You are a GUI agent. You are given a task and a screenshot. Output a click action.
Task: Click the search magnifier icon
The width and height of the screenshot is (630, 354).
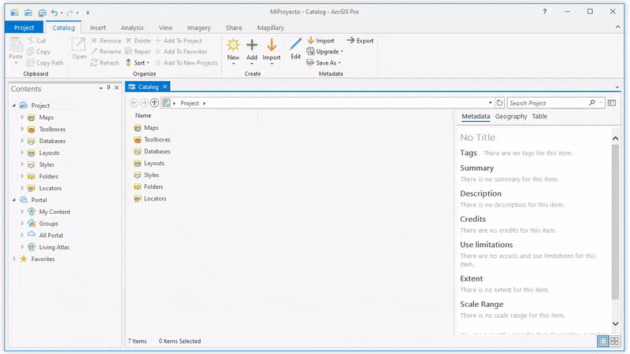coord(592,103)
